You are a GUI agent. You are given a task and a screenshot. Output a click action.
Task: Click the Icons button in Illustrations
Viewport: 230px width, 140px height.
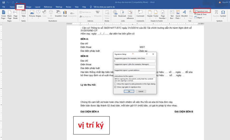(44, 14)
